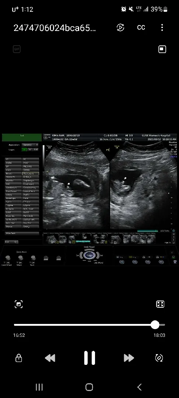Open the three-dot more options menu
The width and height of the screenshot is (179, 398).
(x=162, y=27)
